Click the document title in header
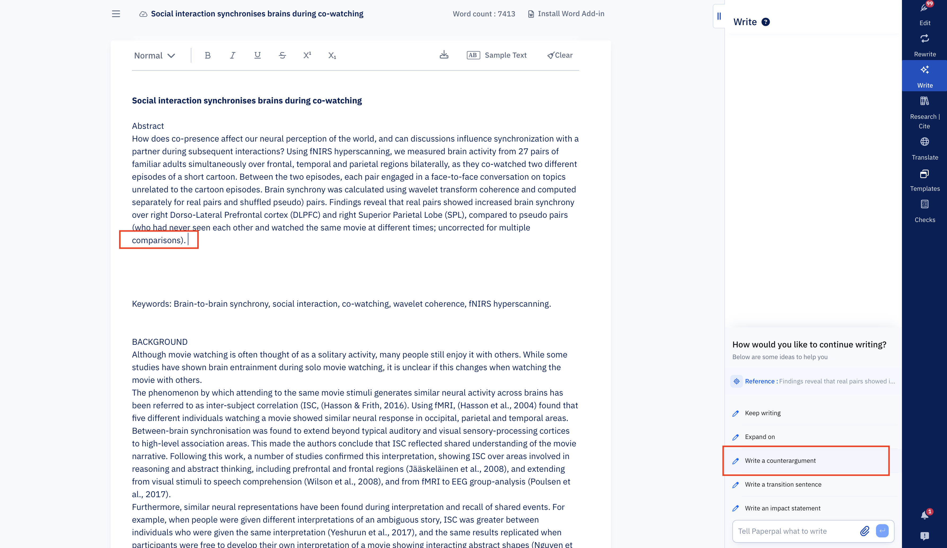947x548 pixels. point(257,14)
